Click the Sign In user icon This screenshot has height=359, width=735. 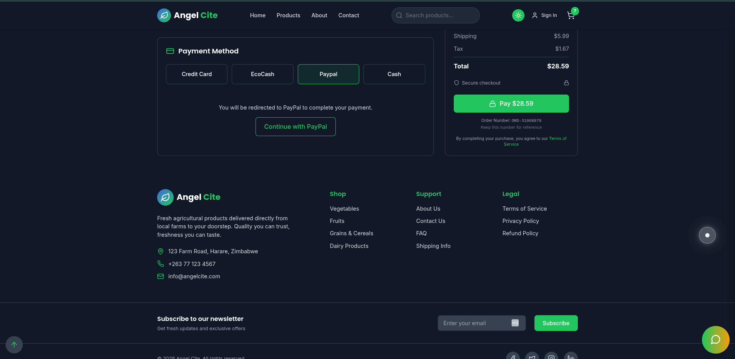pos(534,15)
